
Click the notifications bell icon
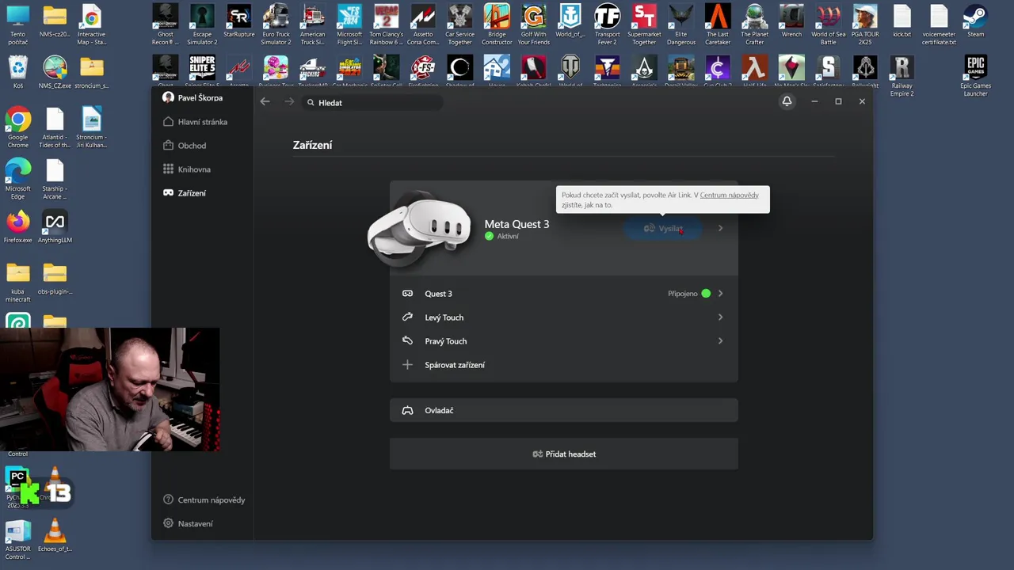coord(787,101)
